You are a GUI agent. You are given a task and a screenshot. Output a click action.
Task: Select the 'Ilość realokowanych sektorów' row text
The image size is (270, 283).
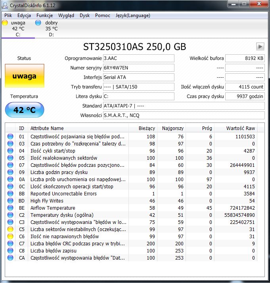(64, 158)
